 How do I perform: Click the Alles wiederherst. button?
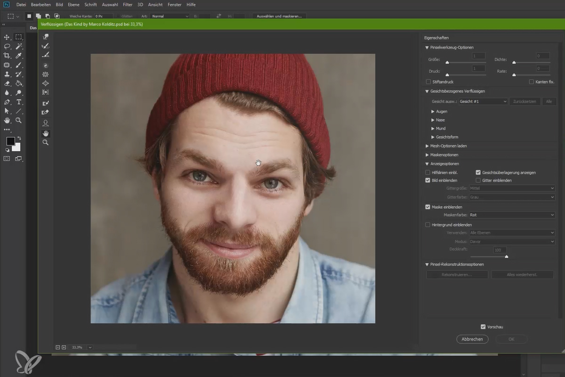click(523, 274)
